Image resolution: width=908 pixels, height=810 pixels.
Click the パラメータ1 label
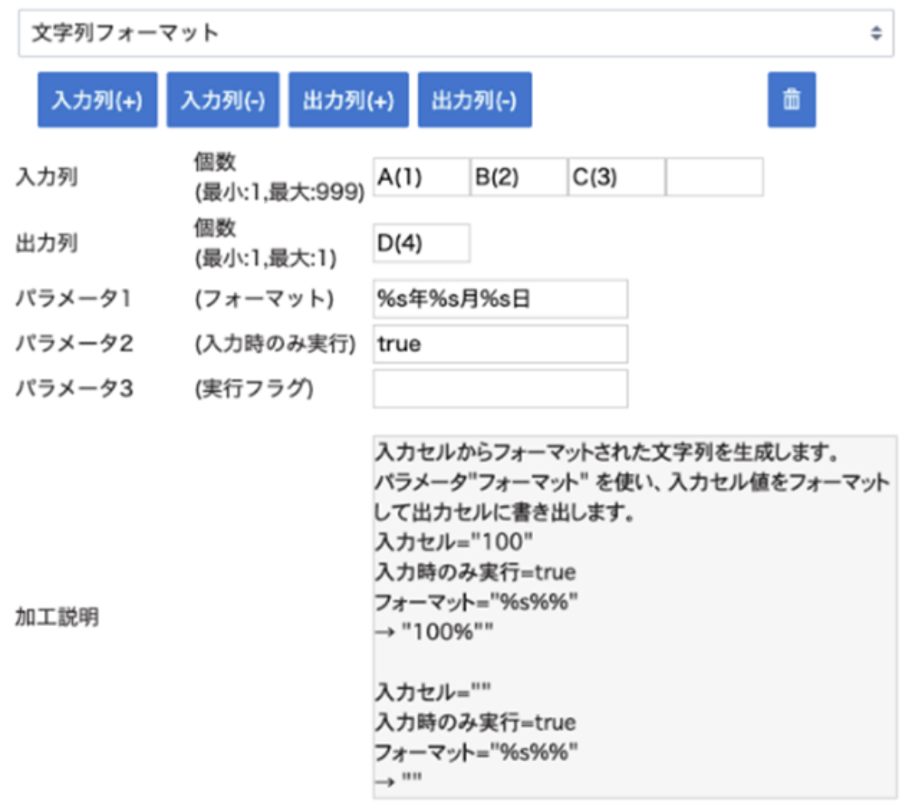pos(74,299)
